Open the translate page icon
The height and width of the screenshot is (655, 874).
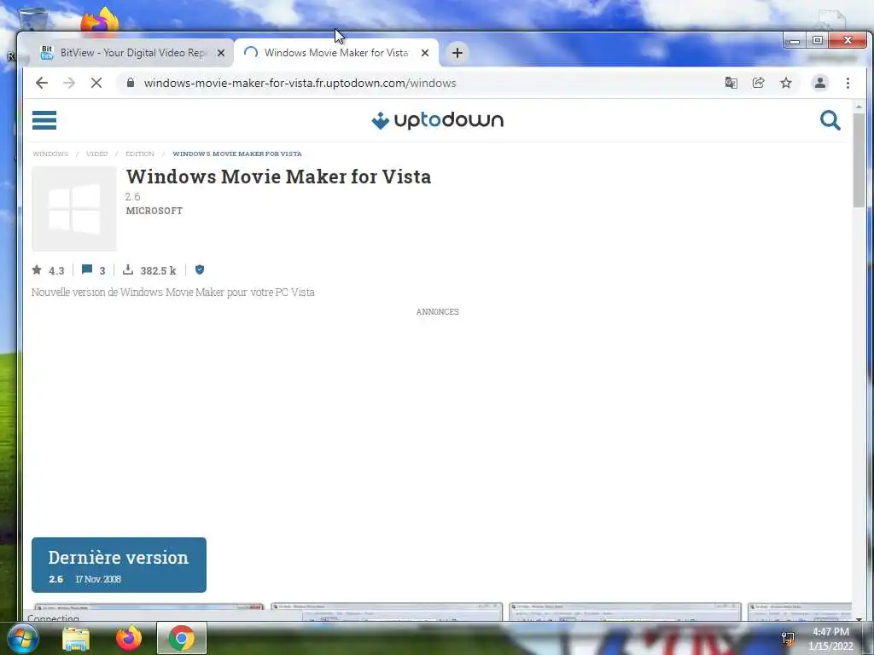tap(731, 83)
